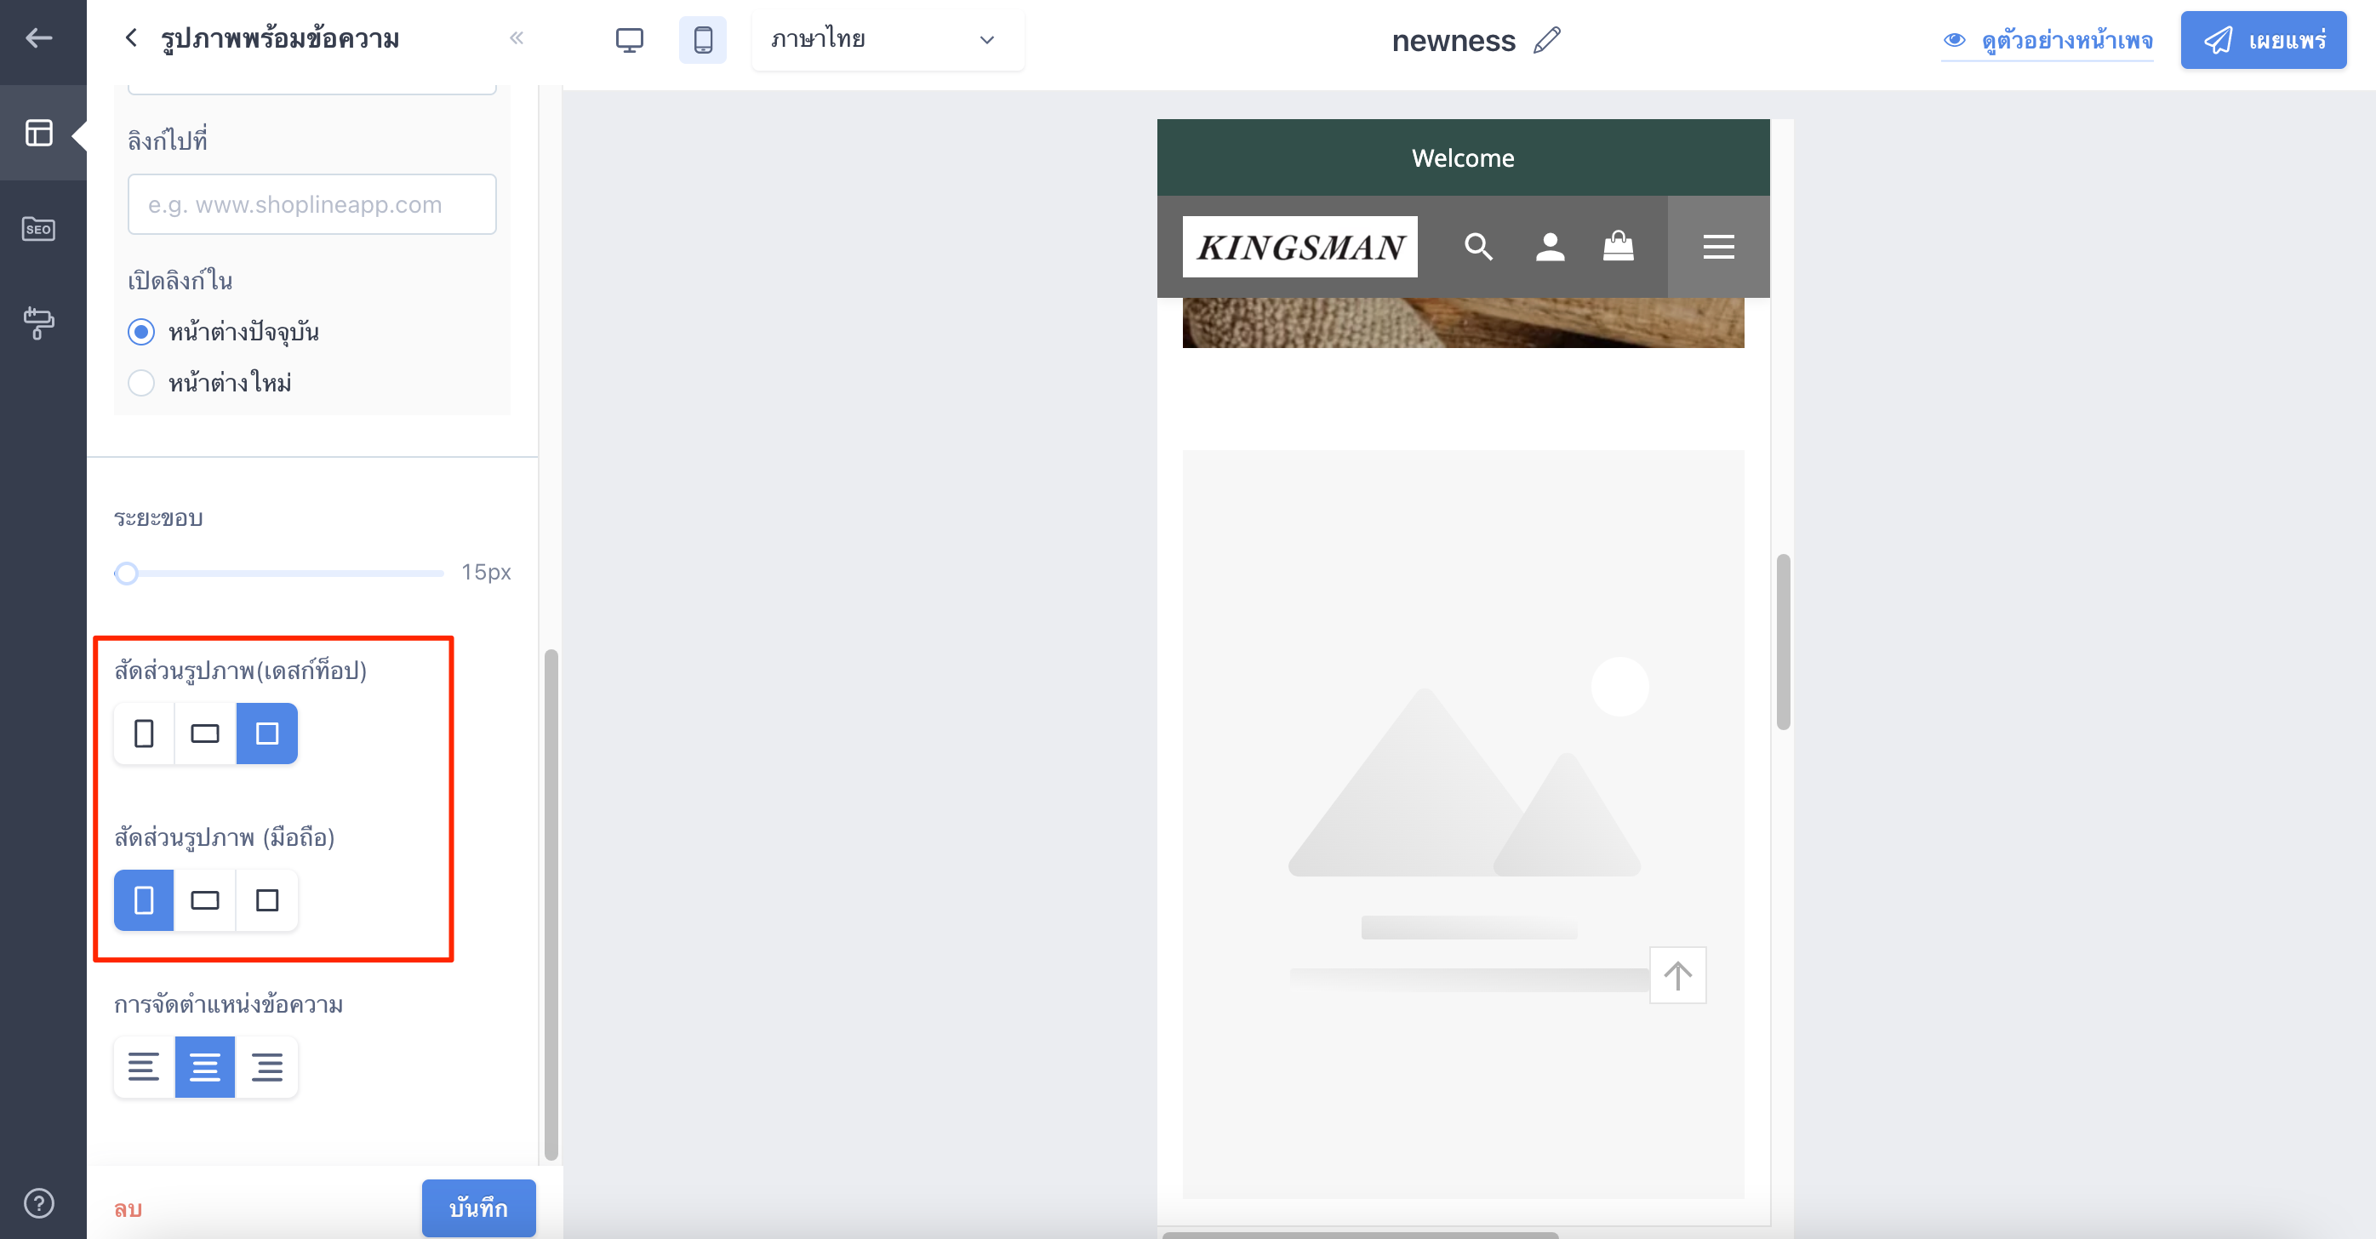Open the theme design paint roller icon
Viewport: 2376px width, 1239px height.
point(39,323)
